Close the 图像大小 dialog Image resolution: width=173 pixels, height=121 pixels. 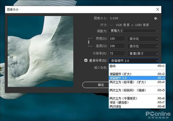point(158,9)
